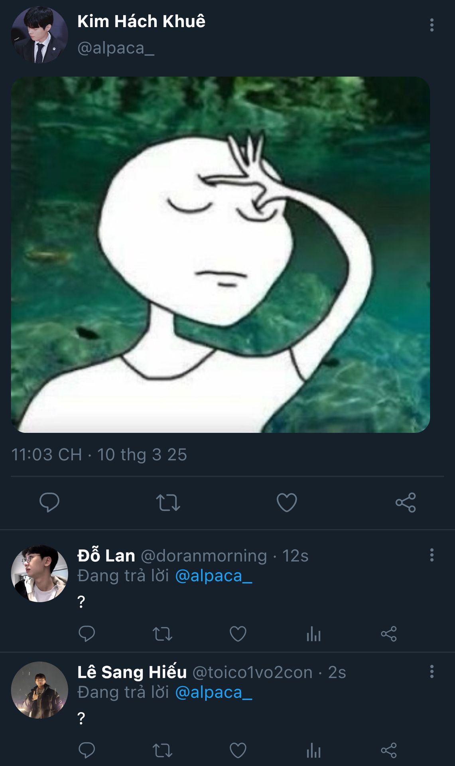Screen dimensions: 455x766
Task: View analytics for Đỗ Lan's reply
Action: coord(313,634)
